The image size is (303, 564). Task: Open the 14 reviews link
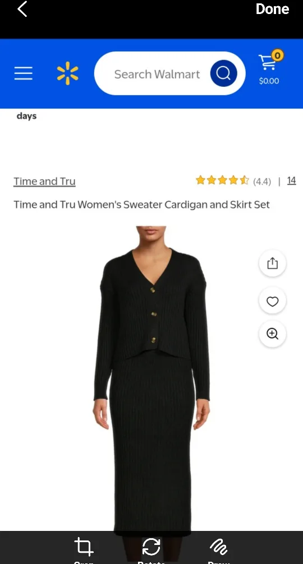pyautogui.click(x=291, y=181)
